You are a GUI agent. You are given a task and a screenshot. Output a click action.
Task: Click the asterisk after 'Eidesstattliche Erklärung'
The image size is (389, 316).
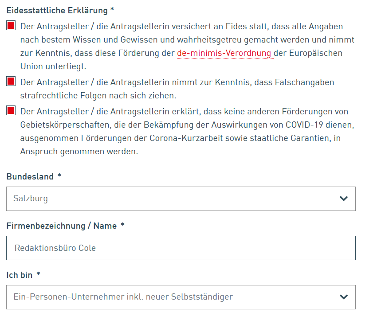(x=112, y=10)
